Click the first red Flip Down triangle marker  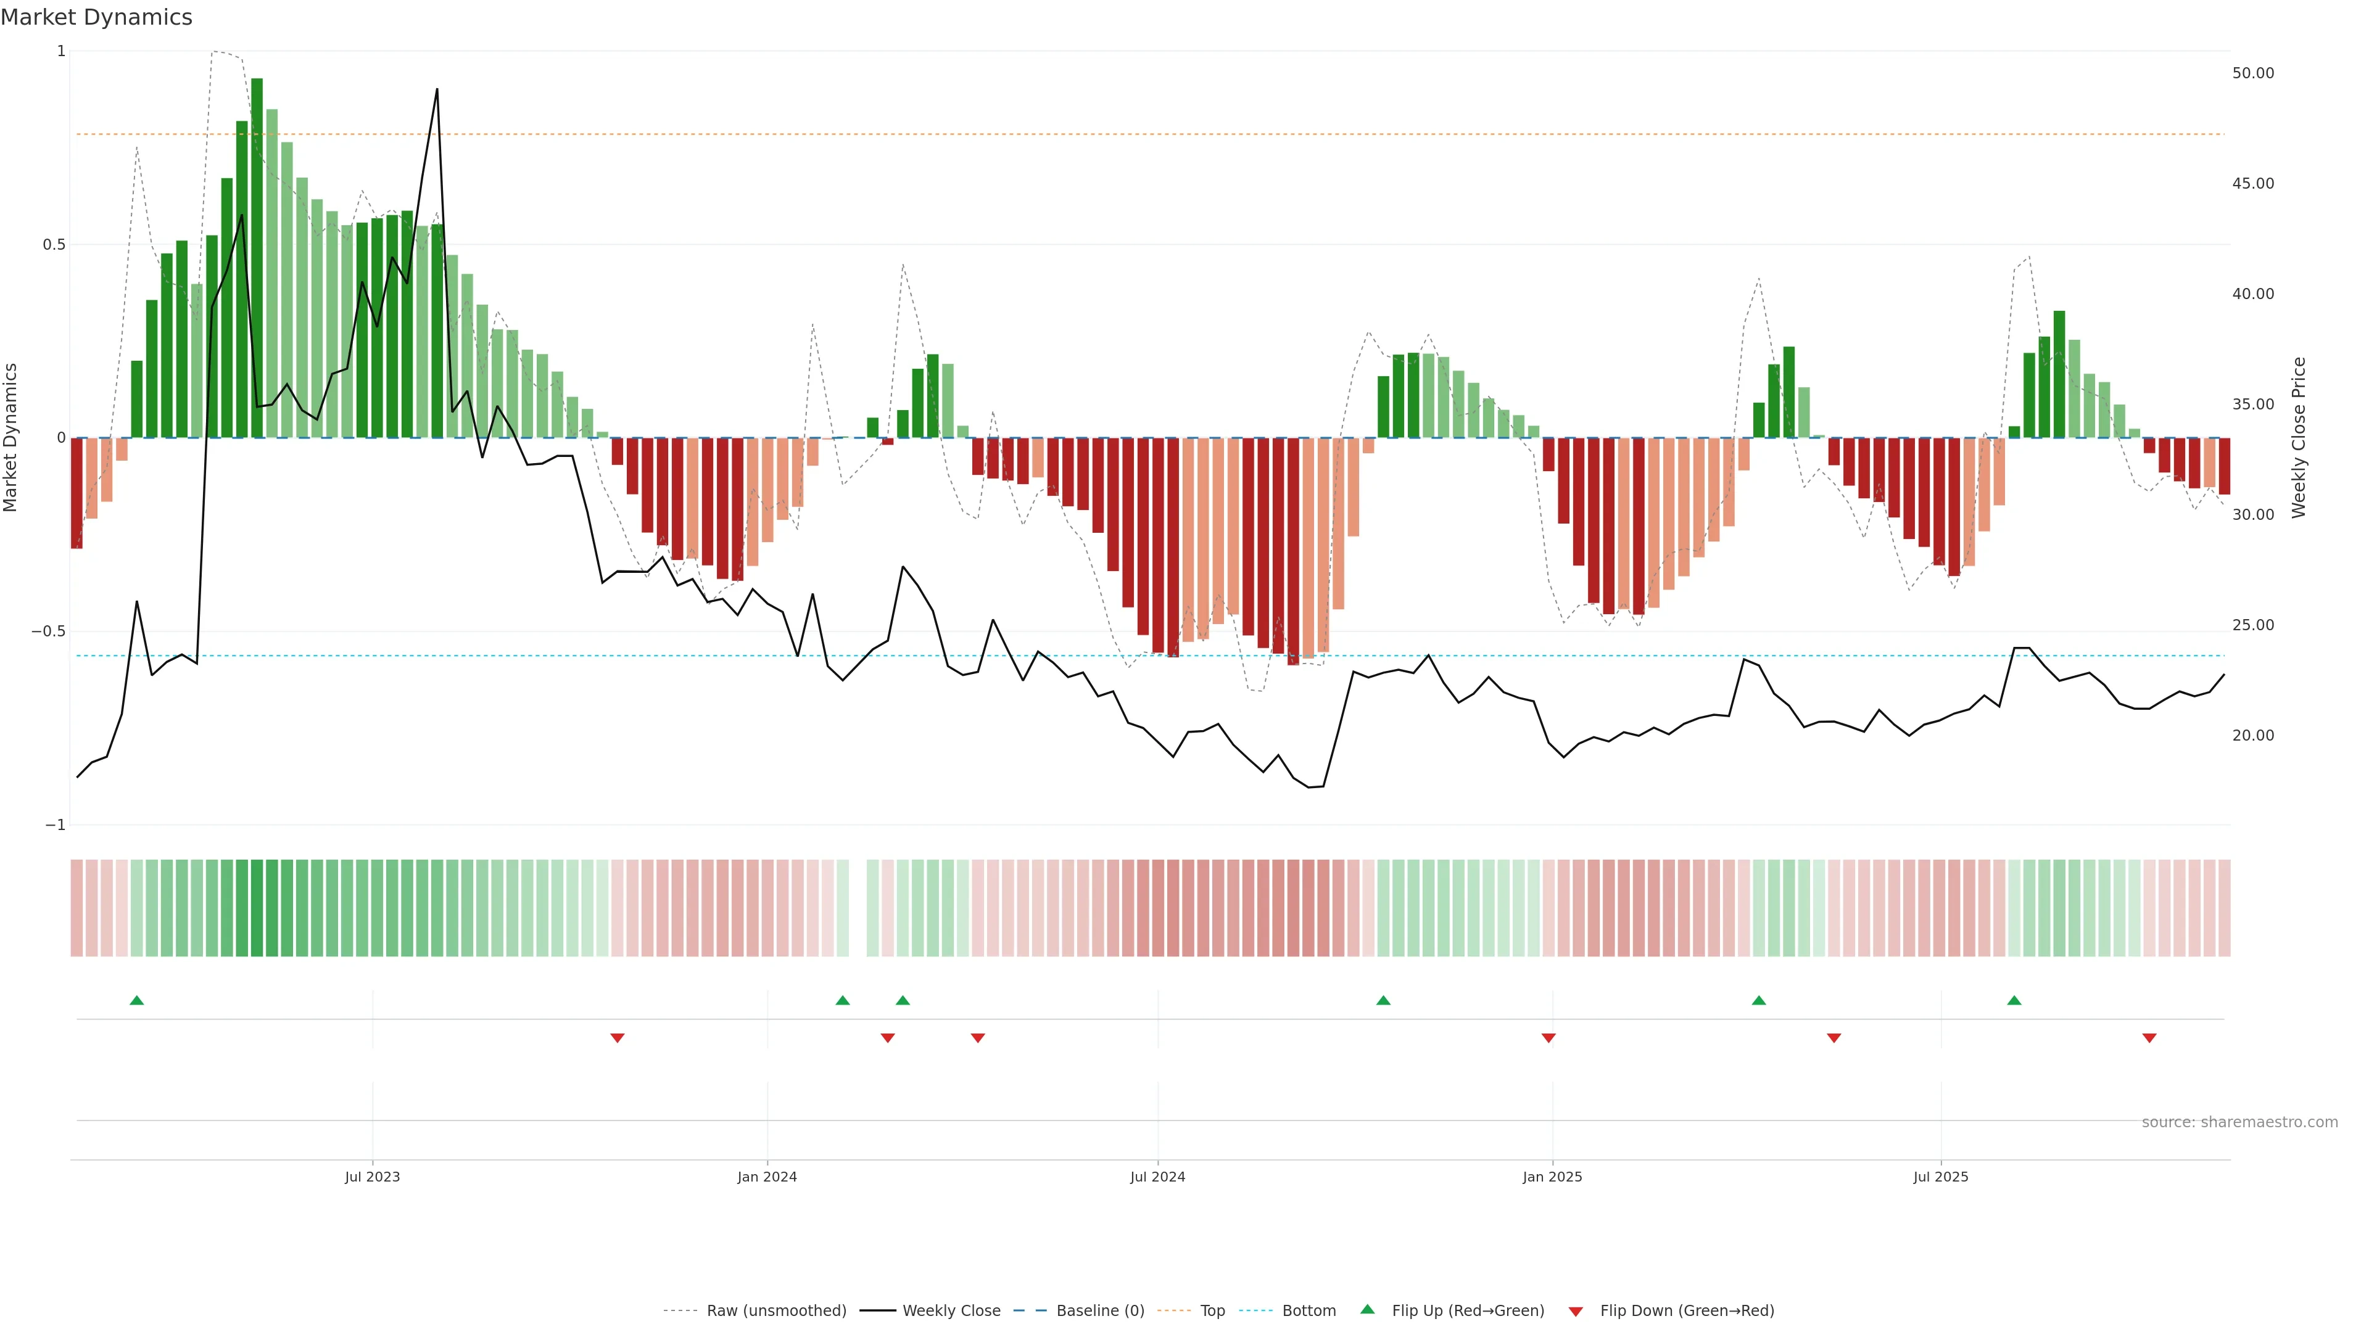617,1038
